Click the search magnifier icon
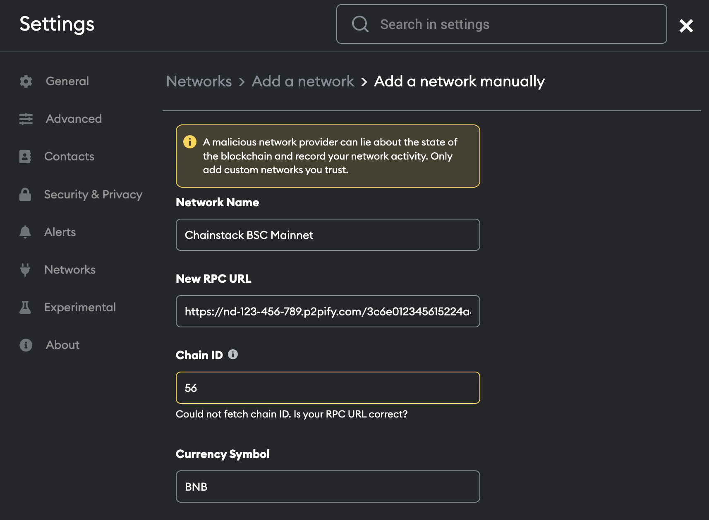Viewport: 709px width, 520px height. [x=360, y=24]
